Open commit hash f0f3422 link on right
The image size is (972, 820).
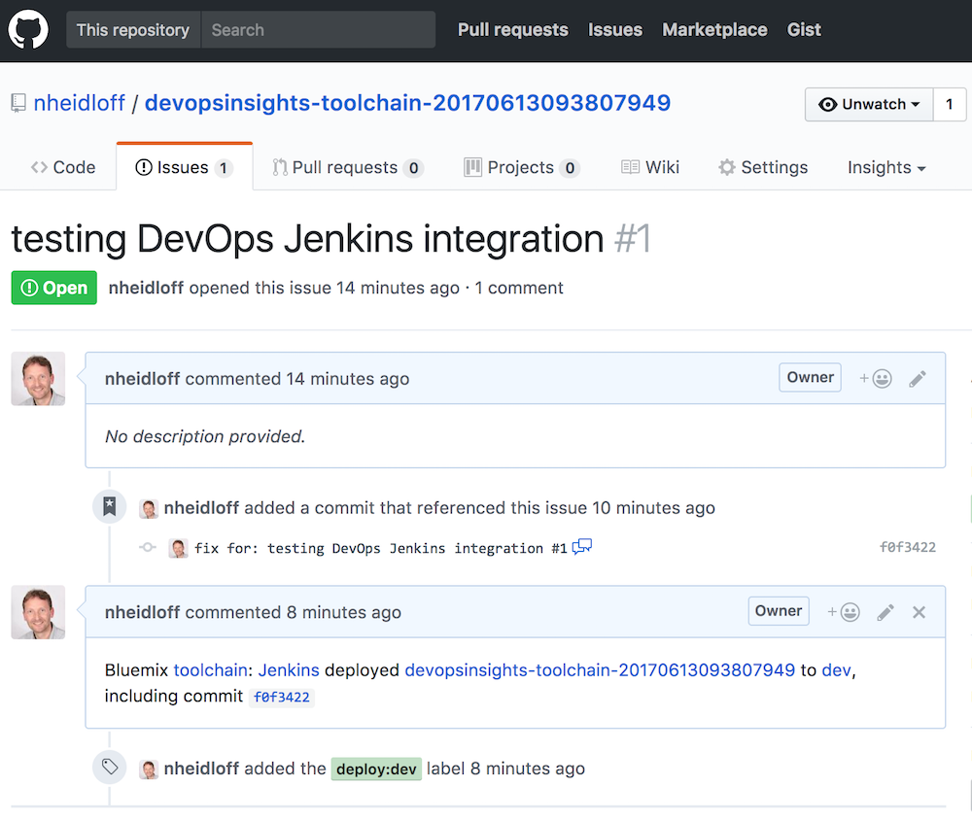tap(907, 547)
